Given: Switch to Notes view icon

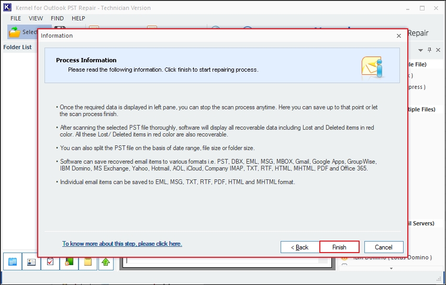Looking at the screenshot, I should (87, 261).
